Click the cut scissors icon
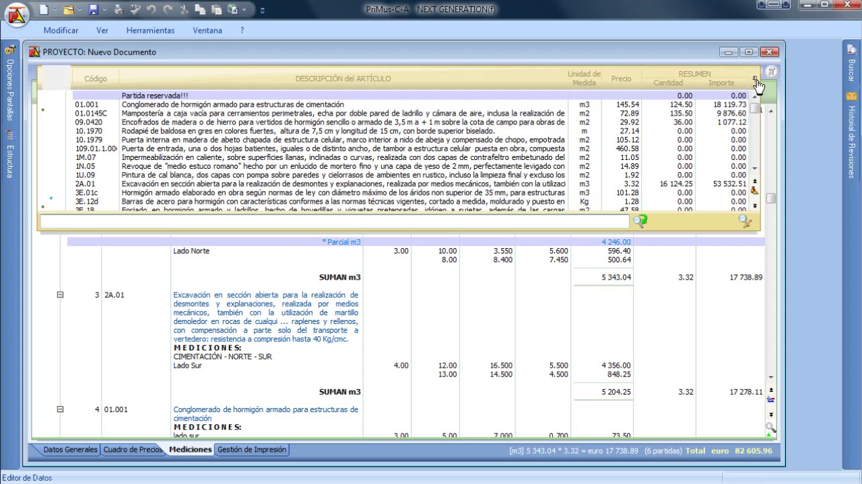Screen dimensions: 862x484 (x=184, y=10)
